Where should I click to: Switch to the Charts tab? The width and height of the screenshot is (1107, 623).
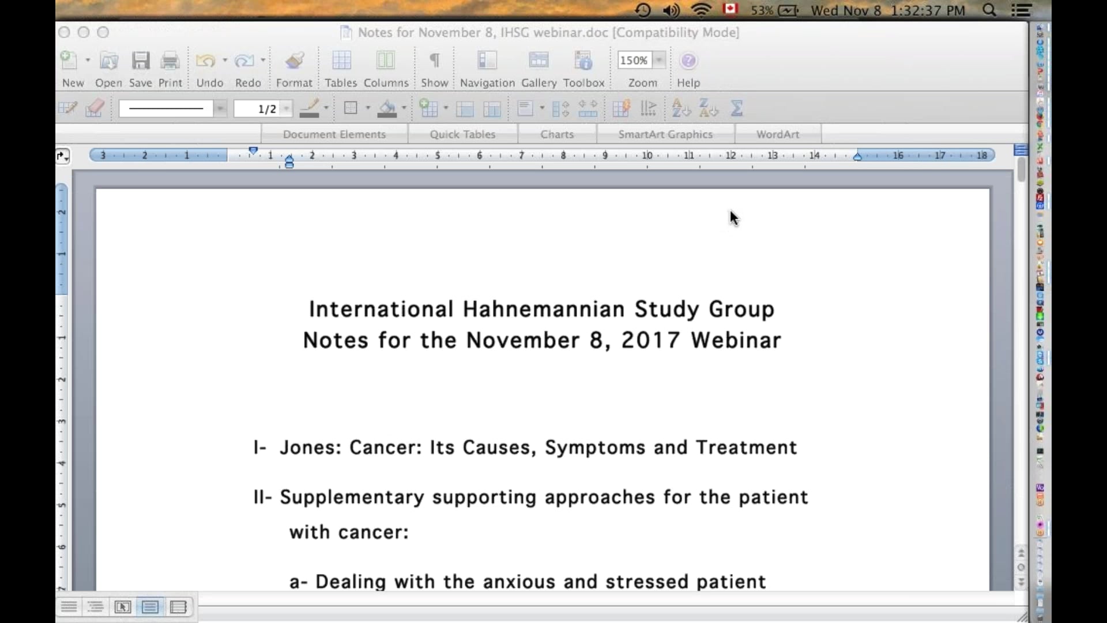point(557,134)
